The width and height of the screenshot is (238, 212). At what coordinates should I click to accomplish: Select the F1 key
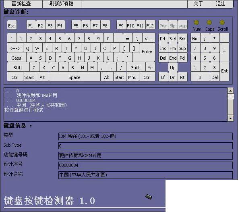point(31,25)
